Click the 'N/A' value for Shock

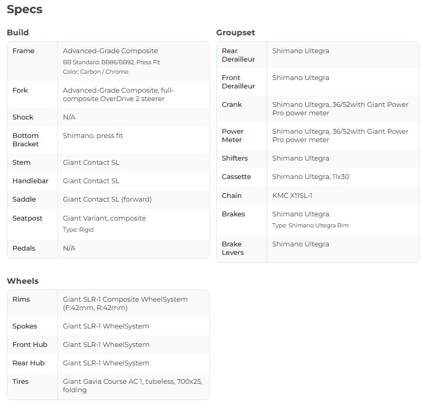69,117
